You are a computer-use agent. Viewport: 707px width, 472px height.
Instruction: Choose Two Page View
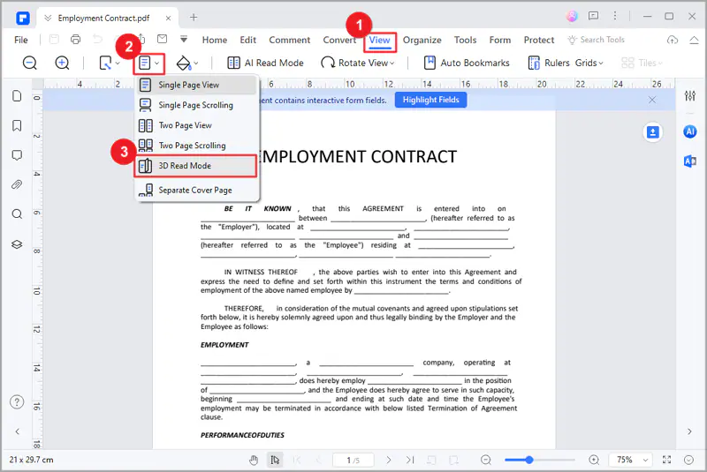(x=197, y=125)
